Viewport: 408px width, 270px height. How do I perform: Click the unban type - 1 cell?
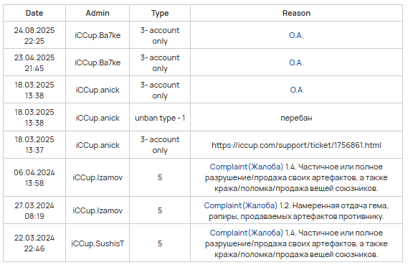coord(160,118)
